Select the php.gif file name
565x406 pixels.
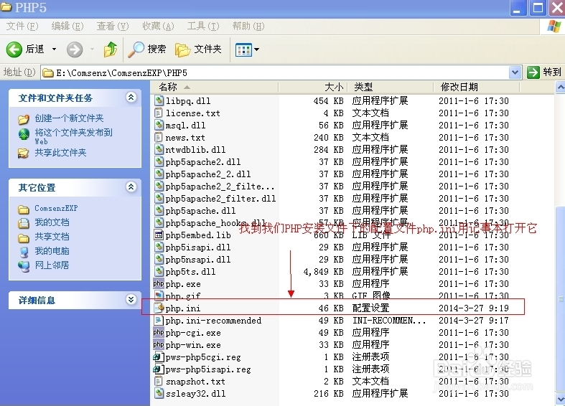click(183, 296)
